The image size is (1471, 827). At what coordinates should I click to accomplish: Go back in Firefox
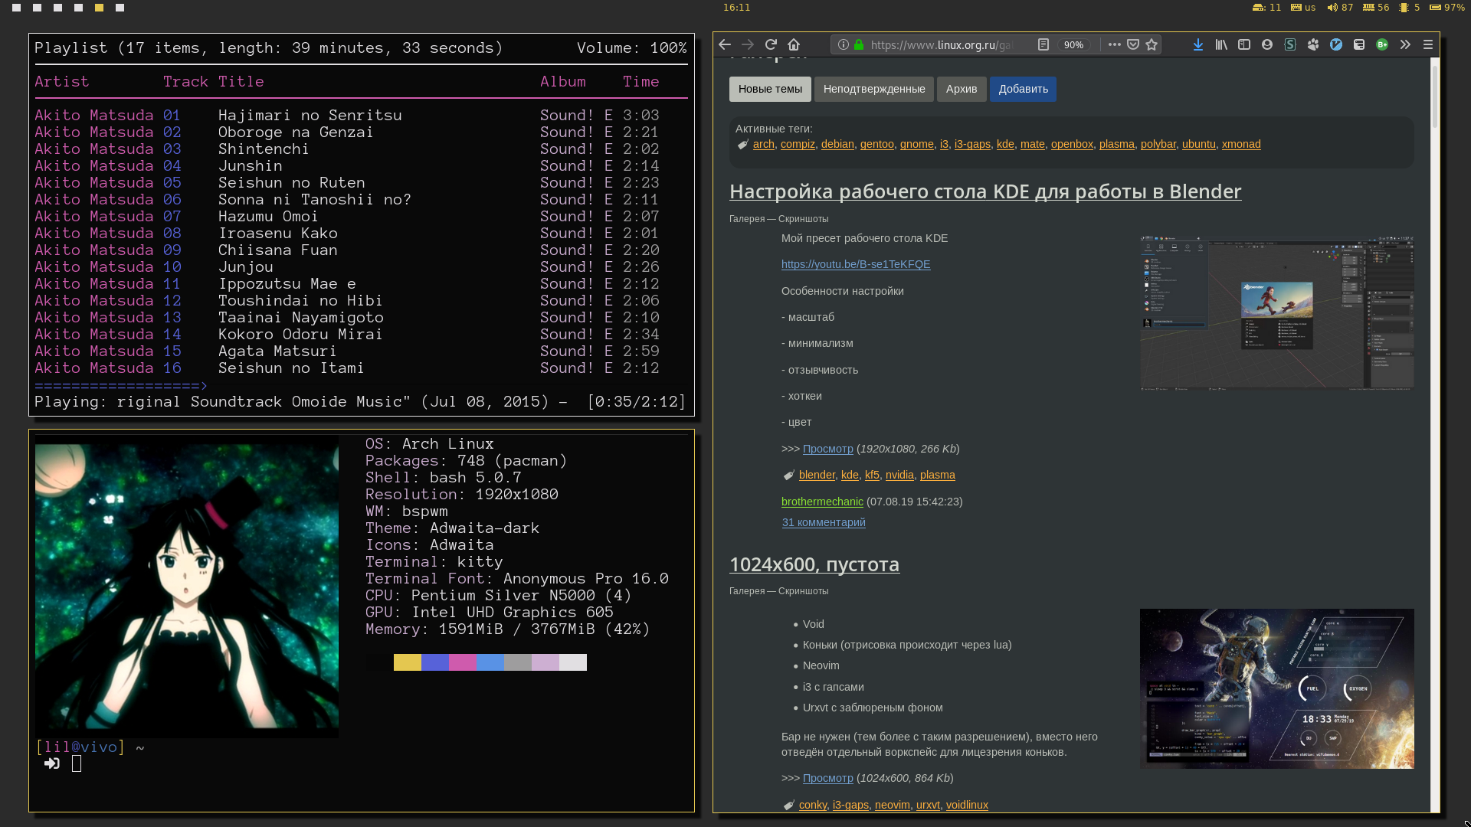[x=725, y=44]
